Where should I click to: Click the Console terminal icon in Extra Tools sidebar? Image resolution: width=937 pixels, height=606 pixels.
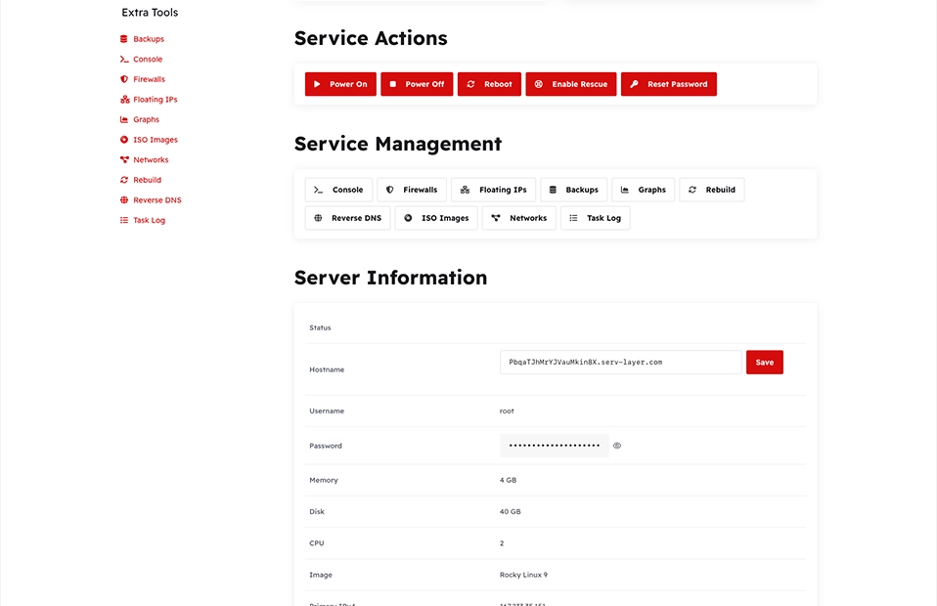point(123,59)
